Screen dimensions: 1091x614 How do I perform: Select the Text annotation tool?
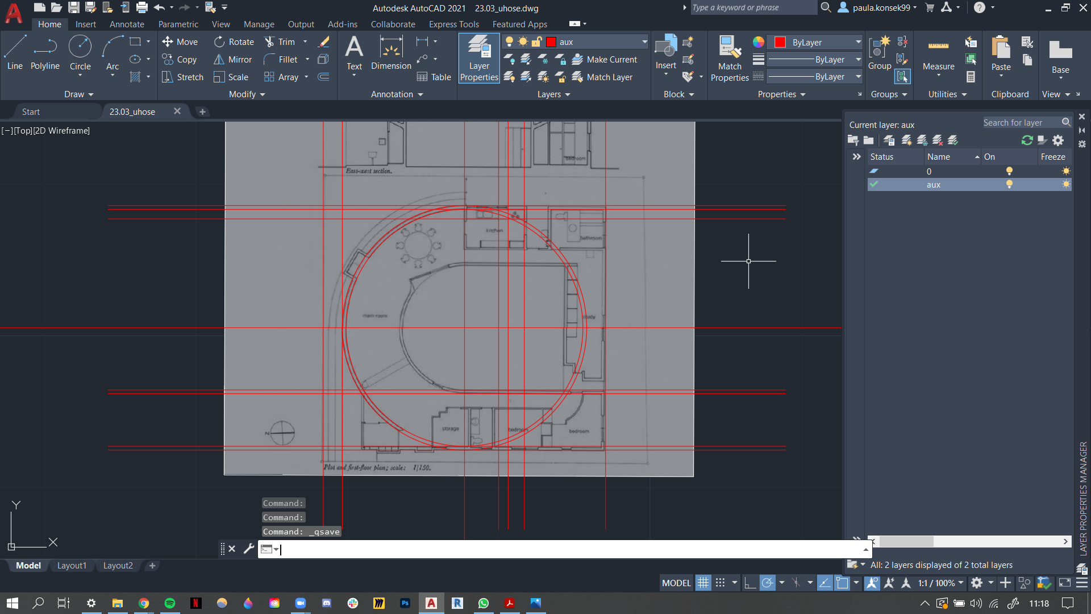click(354, 52)
